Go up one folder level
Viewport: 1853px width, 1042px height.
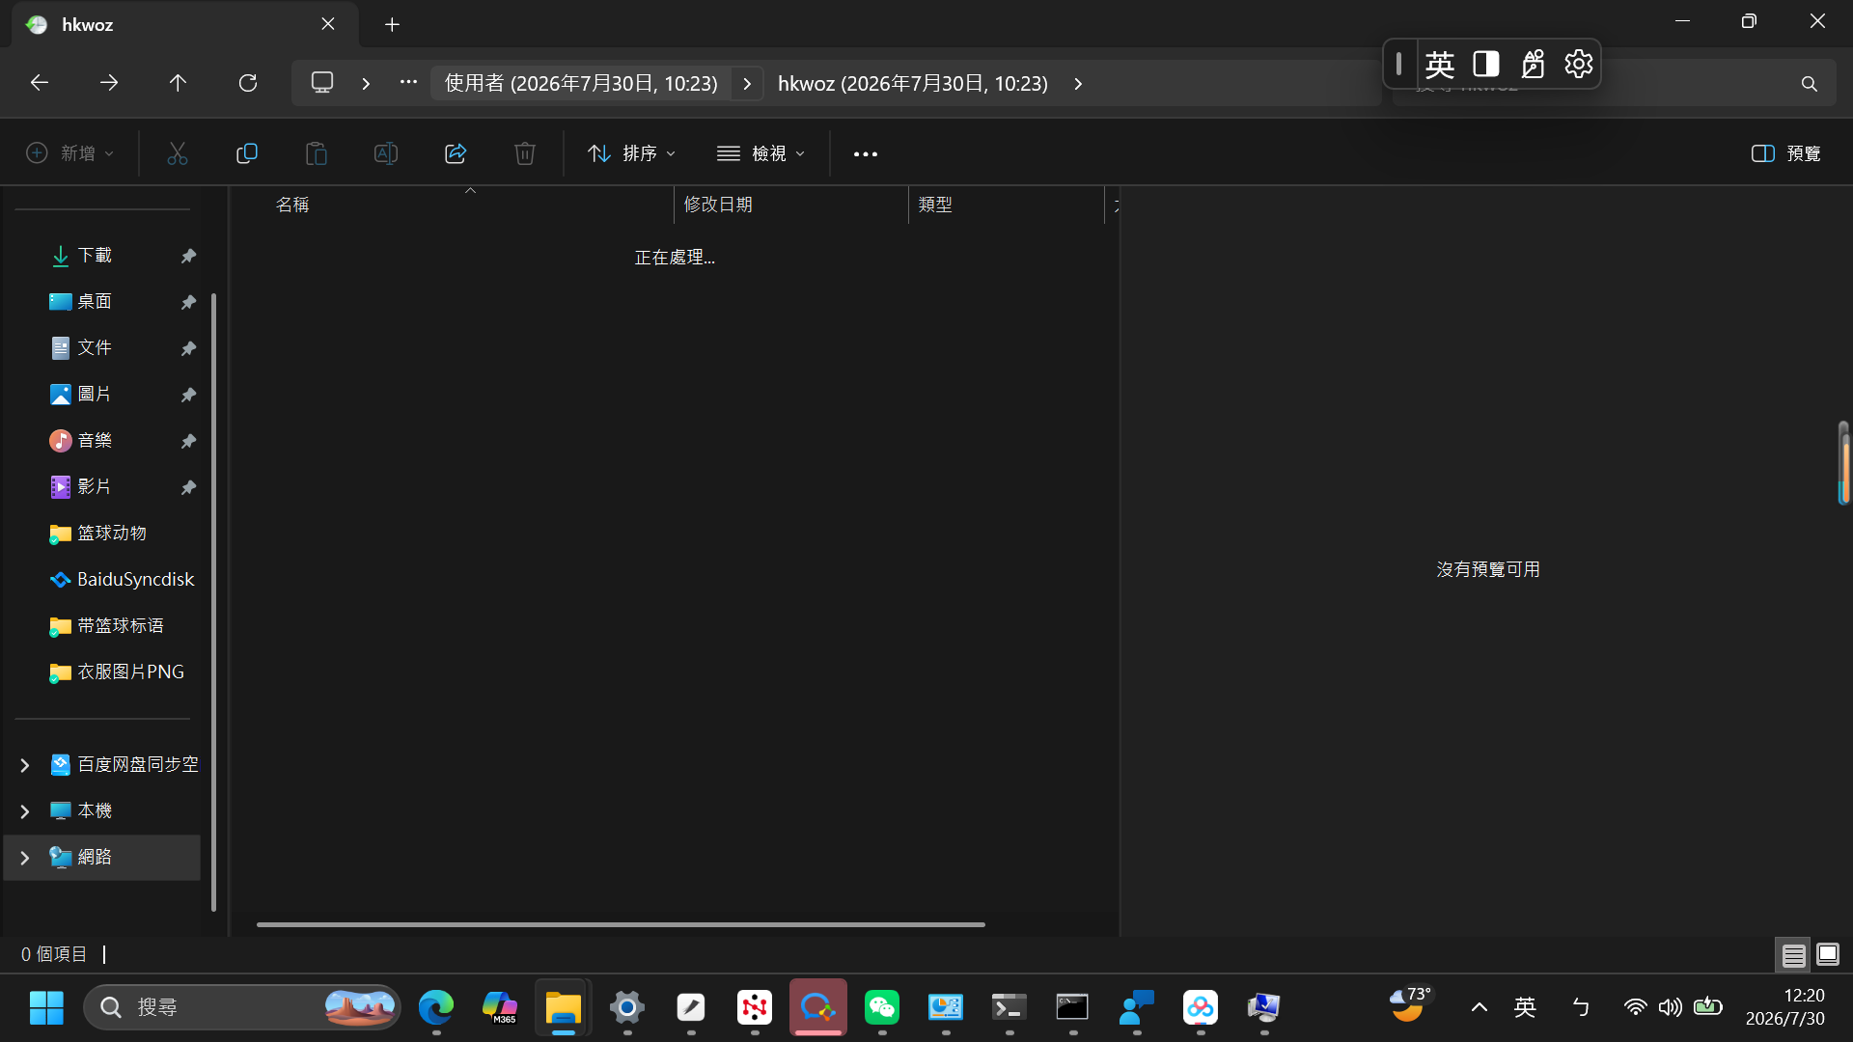[x=178, y=83]
